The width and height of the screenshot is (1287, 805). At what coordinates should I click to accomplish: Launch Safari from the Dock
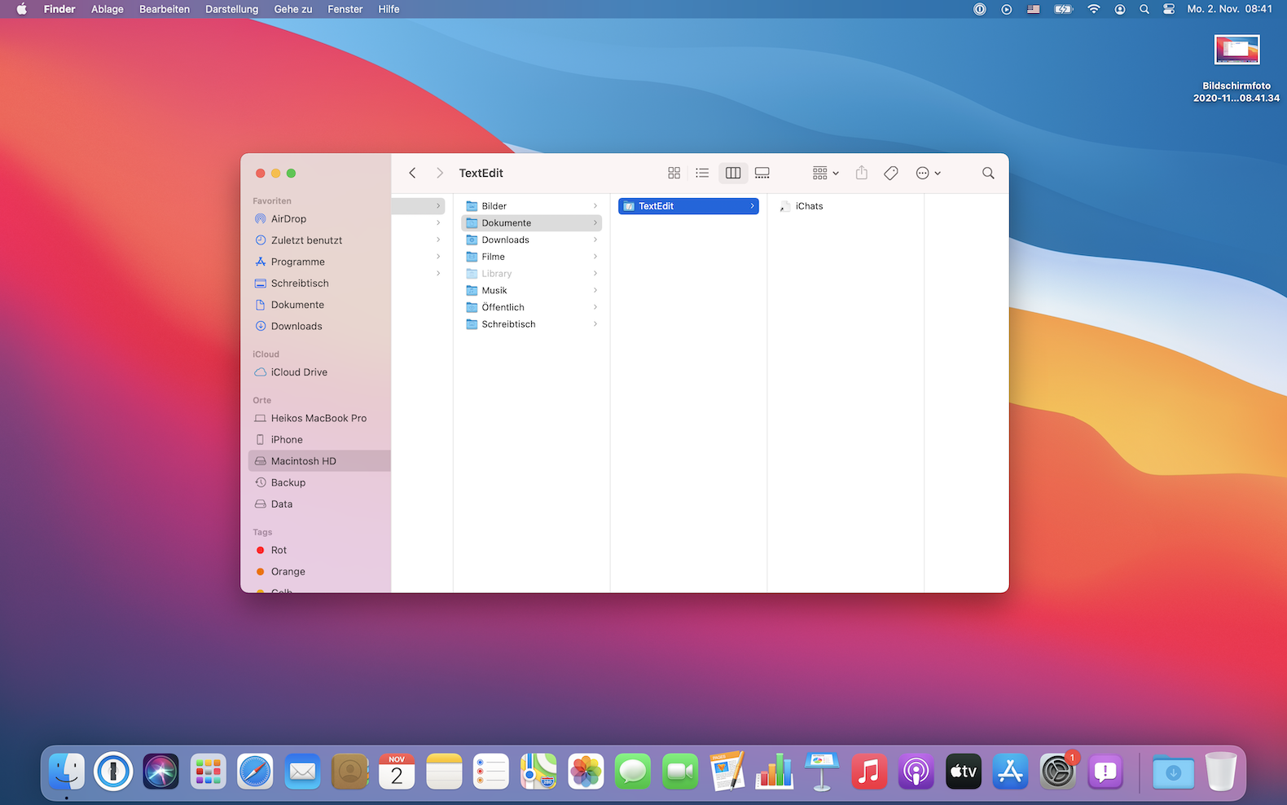255,772
